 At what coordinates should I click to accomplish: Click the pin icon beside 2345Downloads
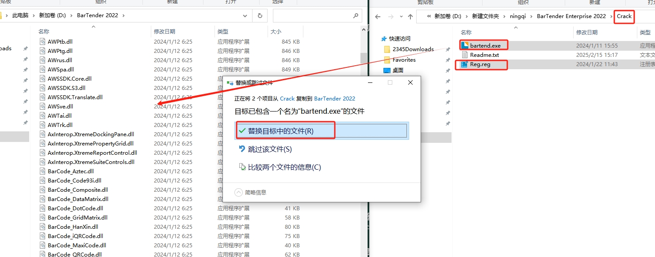pyautogui.click(x=448, y=49)
